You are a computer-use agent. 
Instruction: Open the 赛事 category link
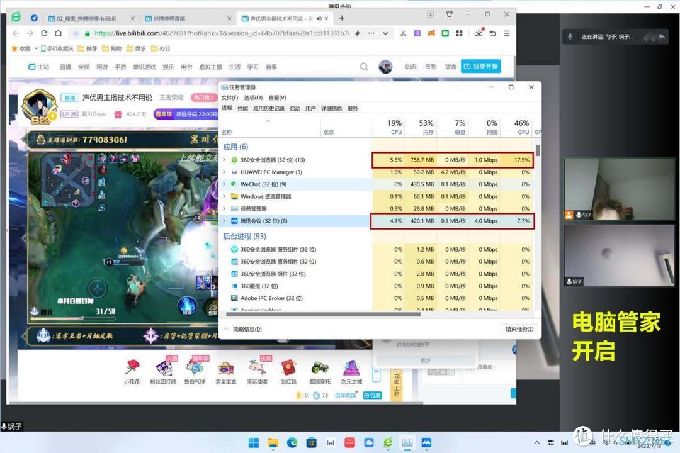pyautogui.click(x=271, y=67)
